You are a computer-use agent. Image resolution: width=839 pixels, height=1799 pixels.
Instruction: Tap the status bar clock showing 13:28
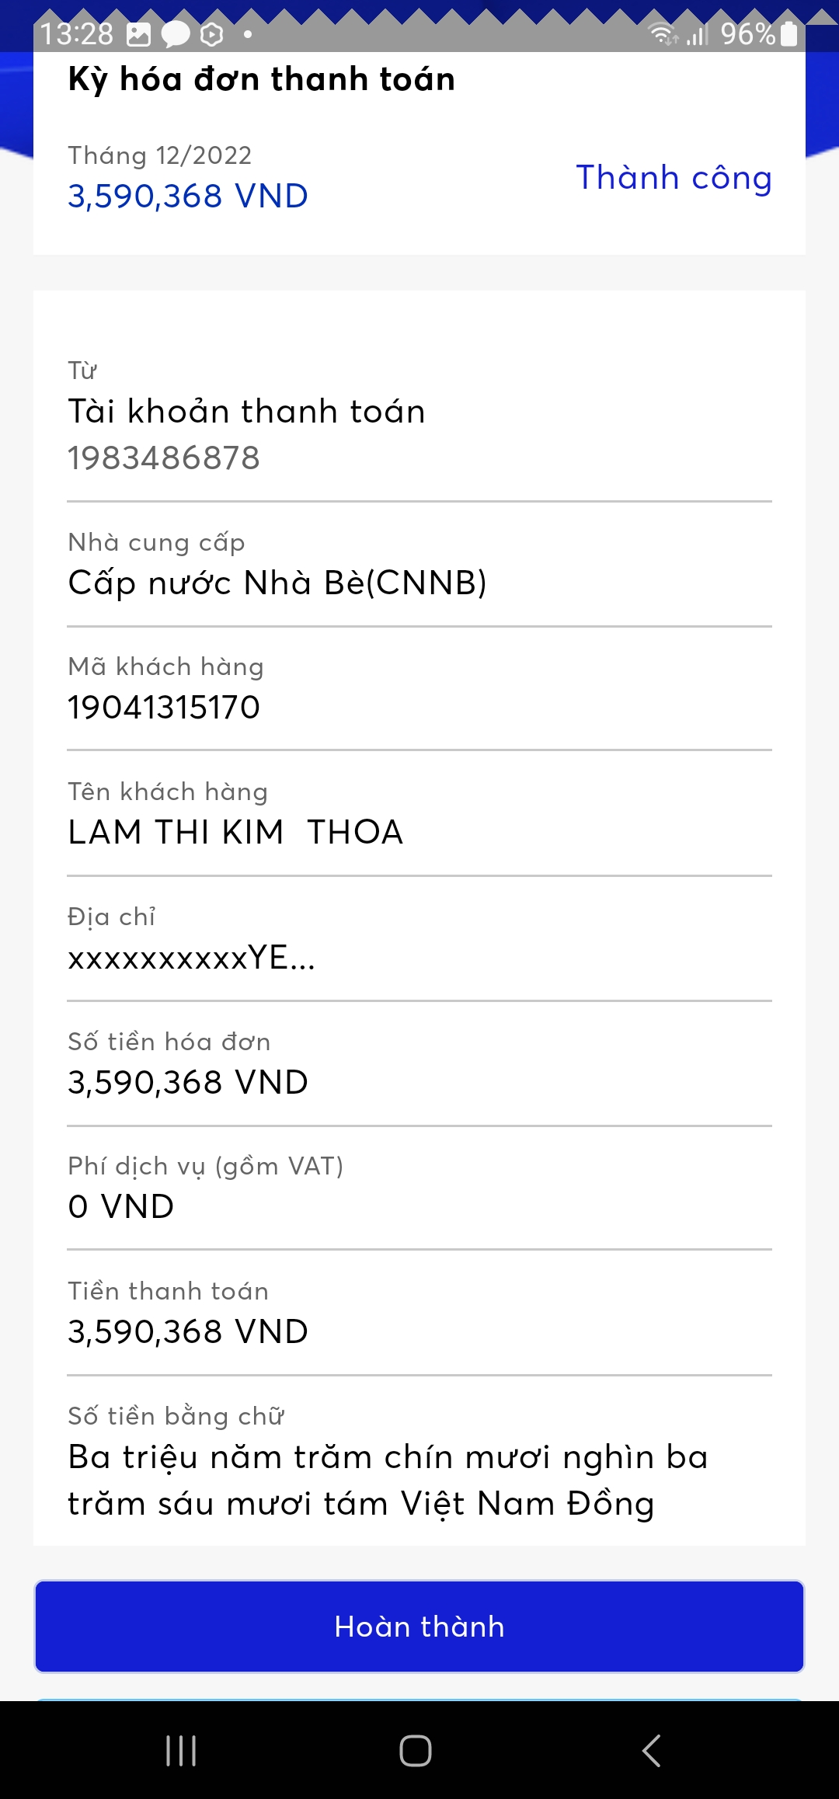coord(76,33)
